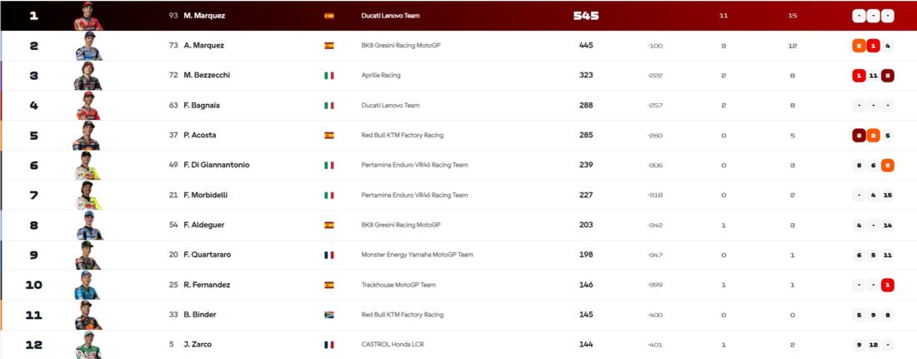Click P. Acosta's rider portrait
Image resolution: width=917 pixels, height=359 pixels.
click(88, 136)
